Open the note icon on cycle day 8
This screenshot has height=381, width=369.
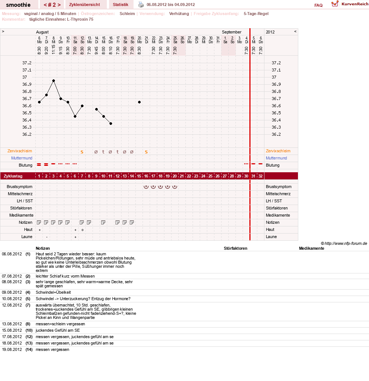pyautogui.click(x=89, y=222)
